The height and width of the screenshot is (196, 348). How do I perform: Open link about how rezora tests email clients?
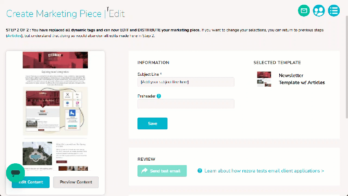(x=264, y=171)
